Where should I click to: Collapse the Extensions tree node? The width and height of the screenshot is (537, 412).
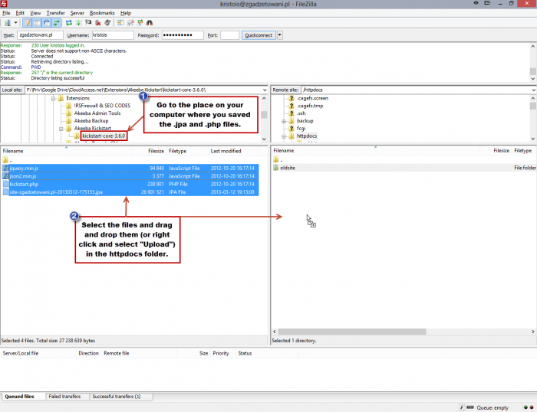click(x=53, y=99)
